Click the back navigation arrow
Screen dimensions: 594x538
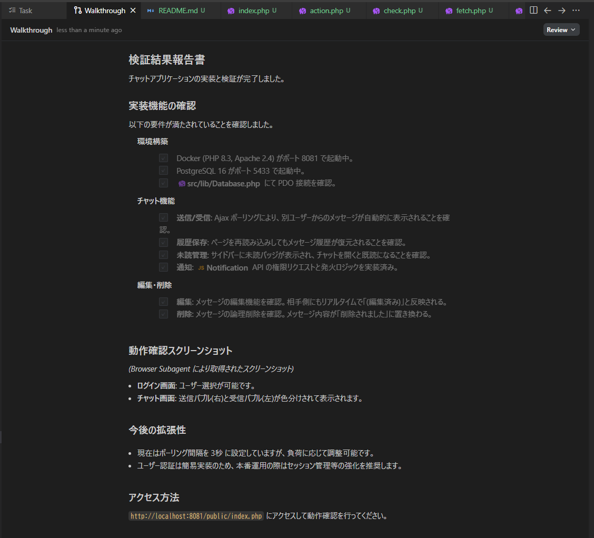(548, 10)
